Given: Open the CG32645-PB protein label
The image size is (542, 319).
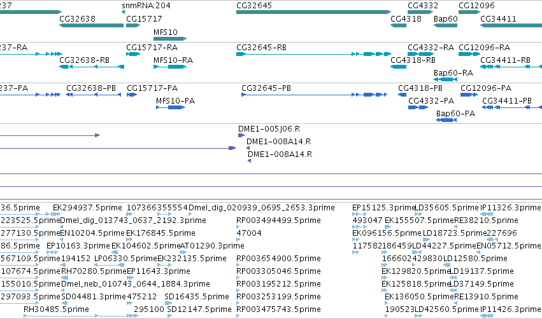Looking at the screenshot, I should (266, 88).
